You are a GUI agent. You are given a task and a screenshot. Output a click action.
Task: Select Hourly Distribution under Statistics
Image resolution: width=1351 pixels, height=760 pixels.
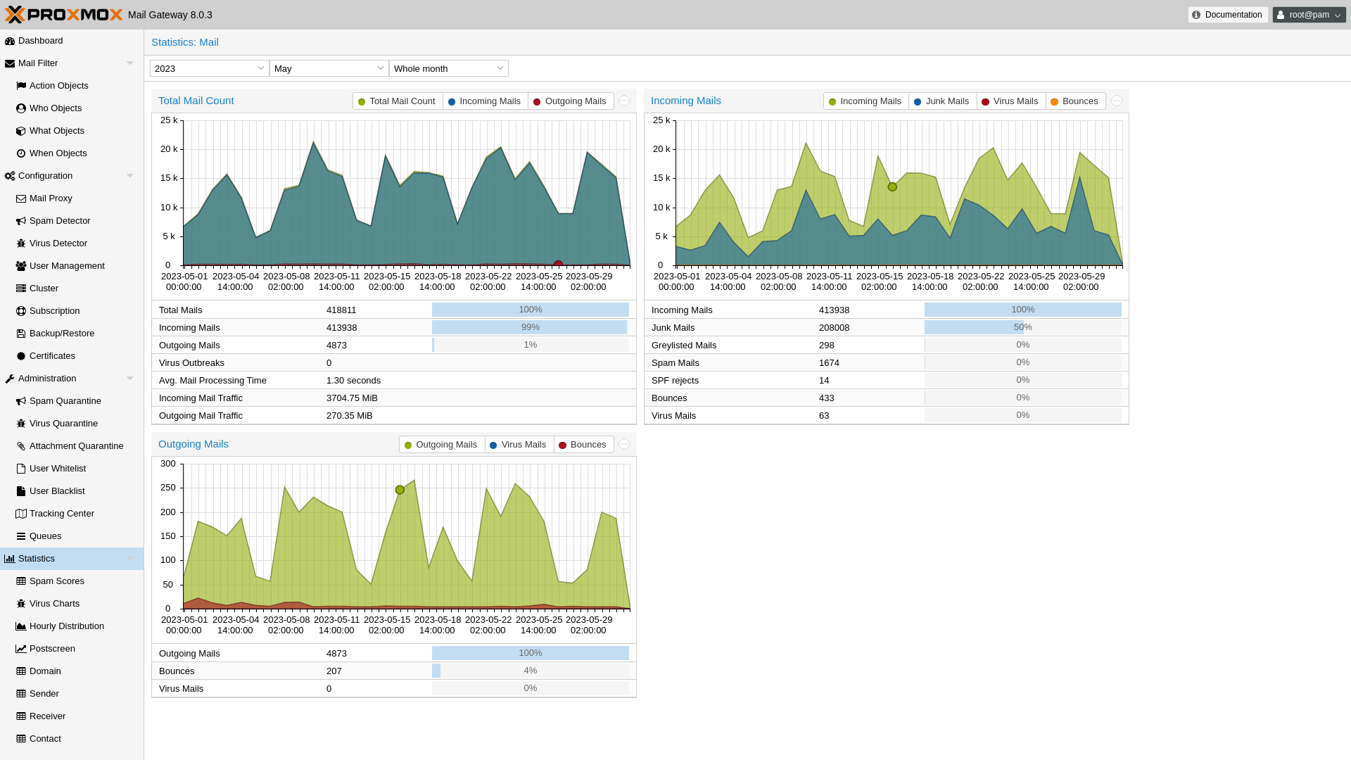pos(66,626)
